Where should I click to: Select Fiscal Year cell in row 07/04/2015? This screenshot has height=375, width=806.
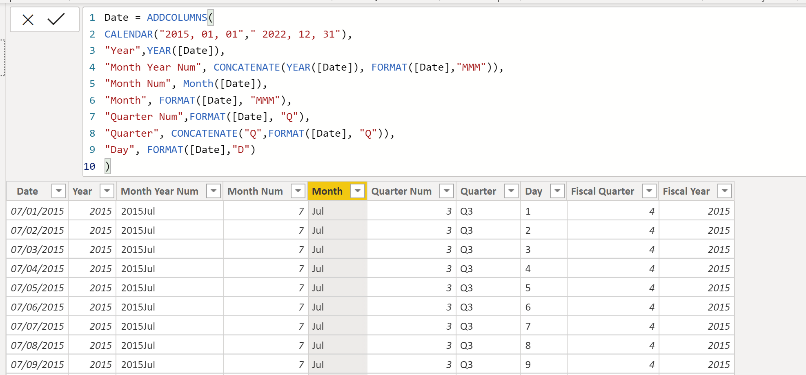(697, 268)
